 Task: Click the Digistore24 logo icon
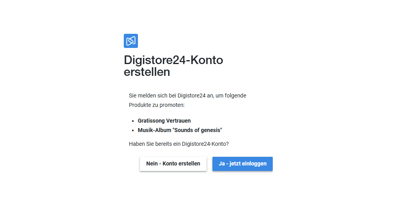pyautogui.click(x=131, y=41)
